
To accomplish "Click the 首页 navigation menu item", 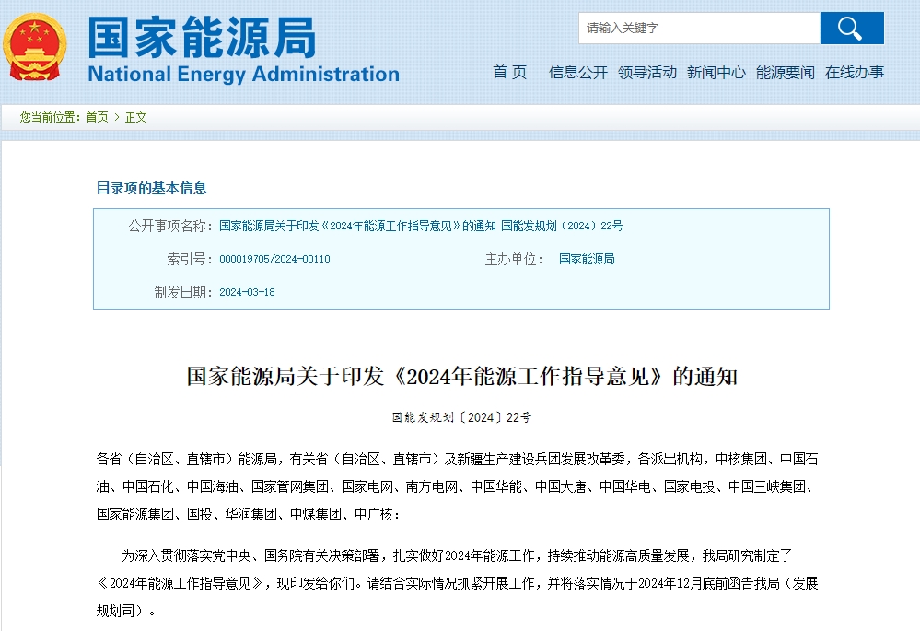I will [508, 74].
